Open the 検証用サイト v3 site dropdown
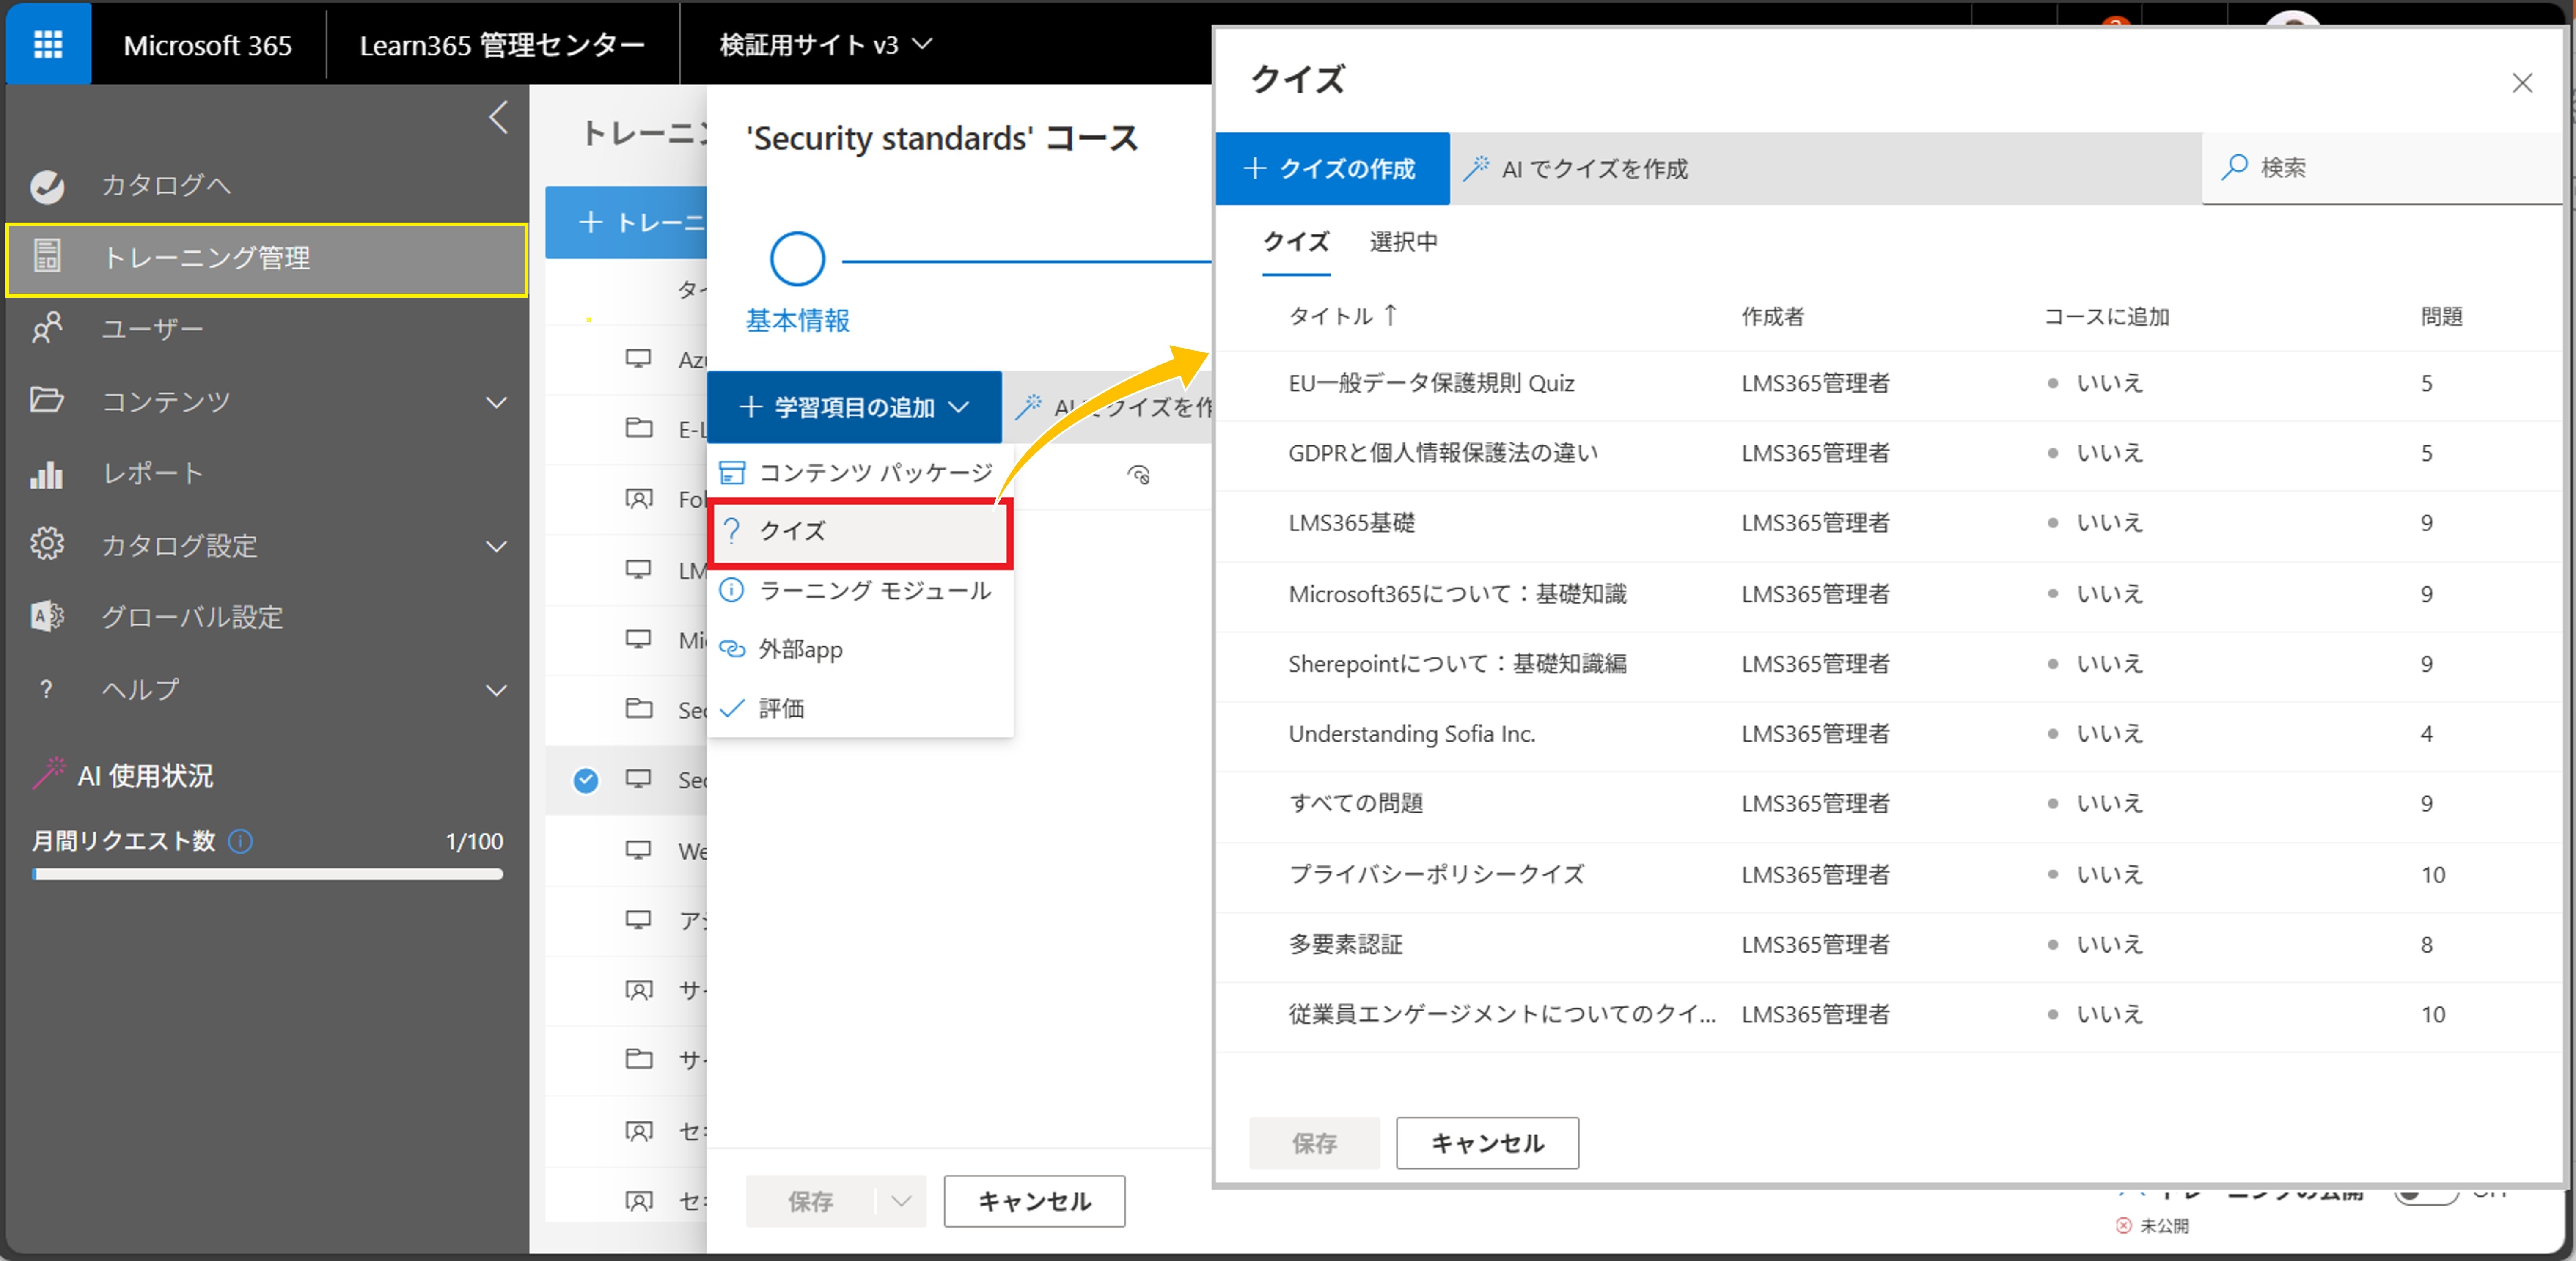The height and width of the screenshot is (1261, 2576). (x=825, y=44)
